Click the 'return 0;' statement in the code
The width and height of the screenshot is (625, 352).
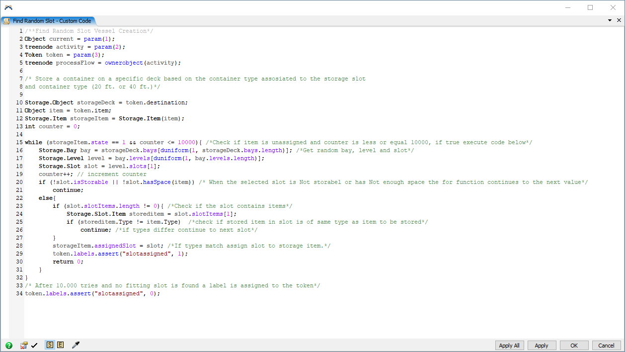coord(68,262)
